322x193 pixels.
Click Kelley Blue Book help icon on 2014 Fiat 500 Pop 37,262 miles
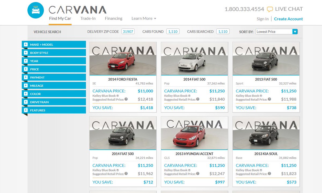(x=198, y=99)
